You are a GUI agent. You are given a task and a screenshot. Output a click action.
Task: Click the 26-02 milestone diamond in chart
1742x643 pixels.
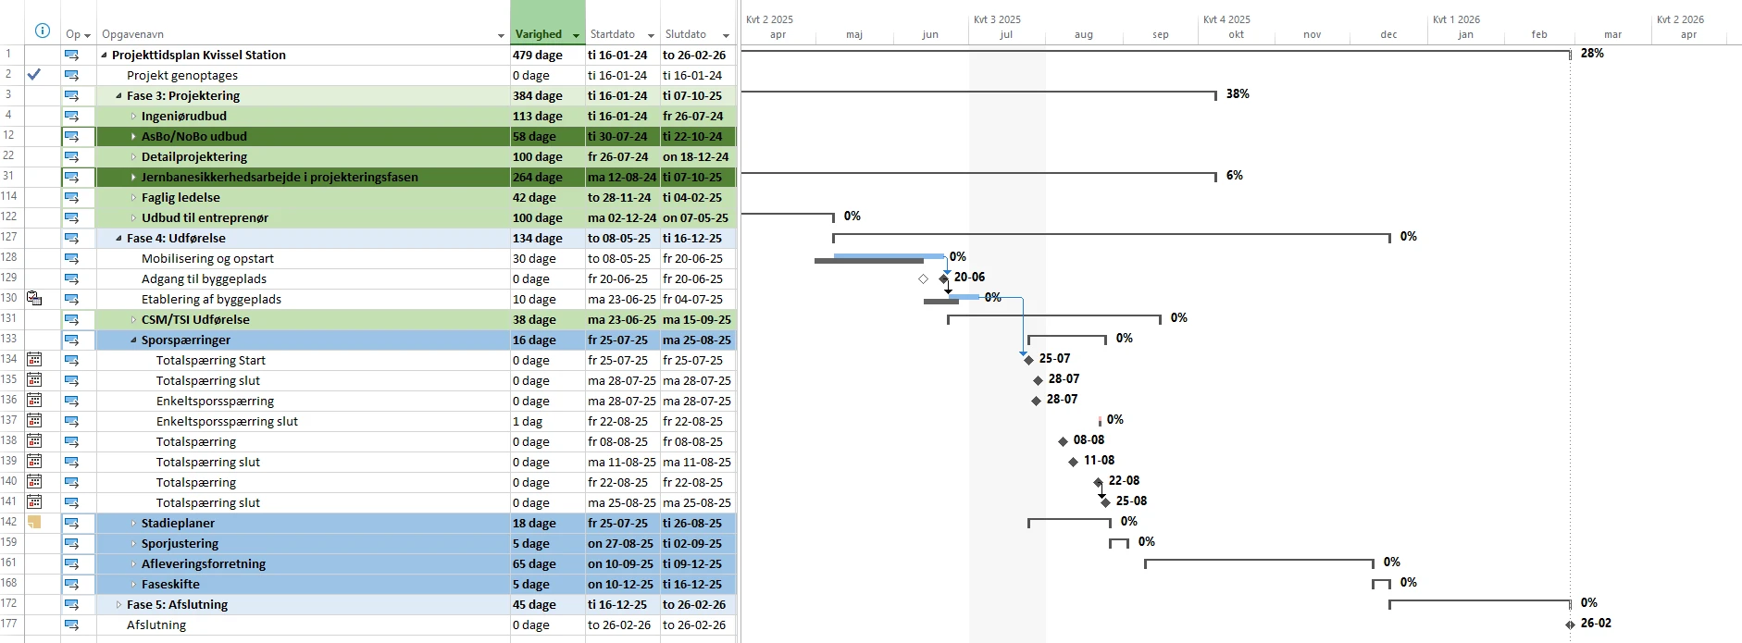point(1570,624)
